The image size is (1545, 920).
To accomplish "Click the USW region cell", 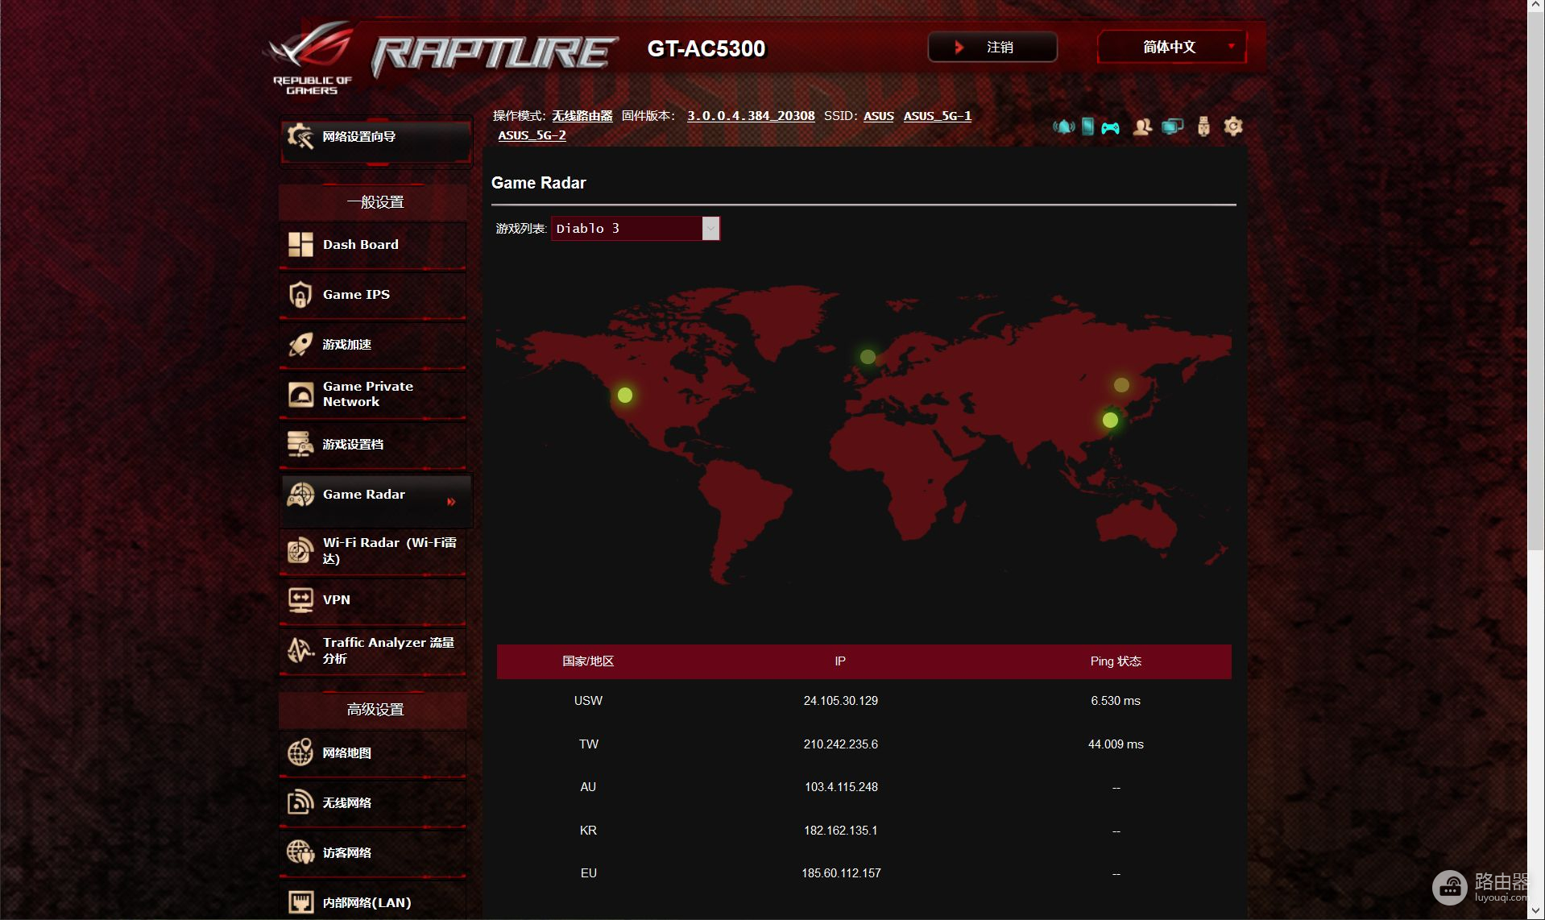I will coord(588,701).
